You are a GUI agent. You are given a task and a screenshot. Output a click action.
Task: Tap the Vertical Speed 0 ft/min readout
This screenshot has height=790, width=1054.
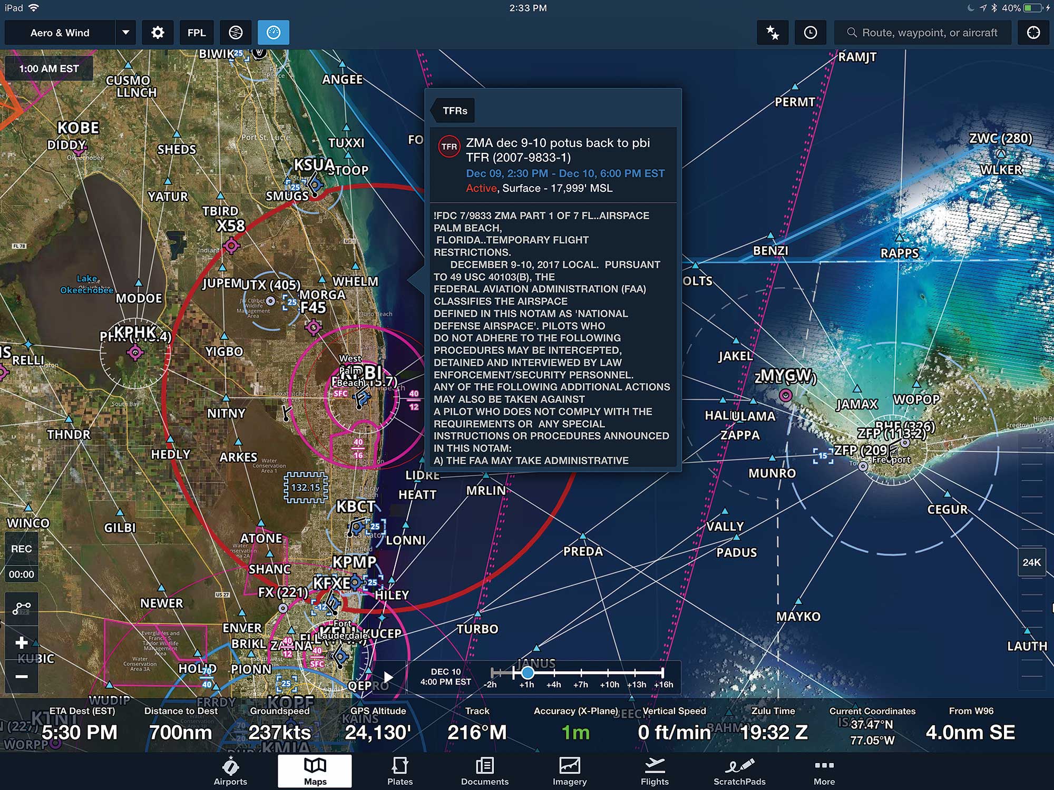674,726
